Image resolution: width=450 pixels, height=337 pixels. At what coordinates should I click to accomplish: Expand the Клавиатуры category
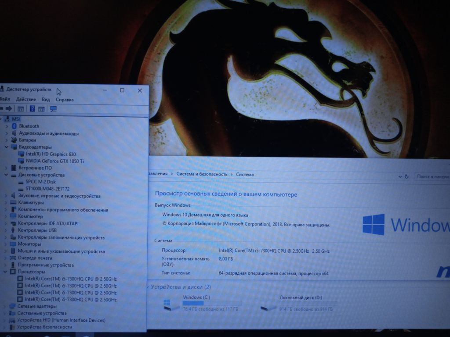(6, 203)
